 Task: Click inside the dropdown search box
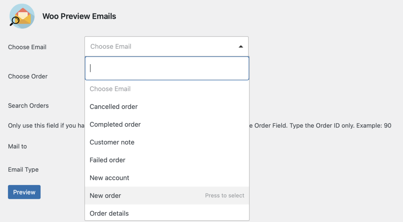167,68
